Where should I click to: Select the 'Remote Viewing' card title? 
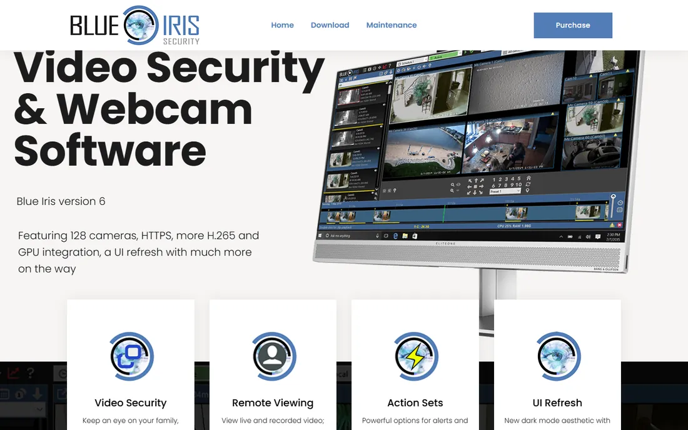tap(273, 402)
